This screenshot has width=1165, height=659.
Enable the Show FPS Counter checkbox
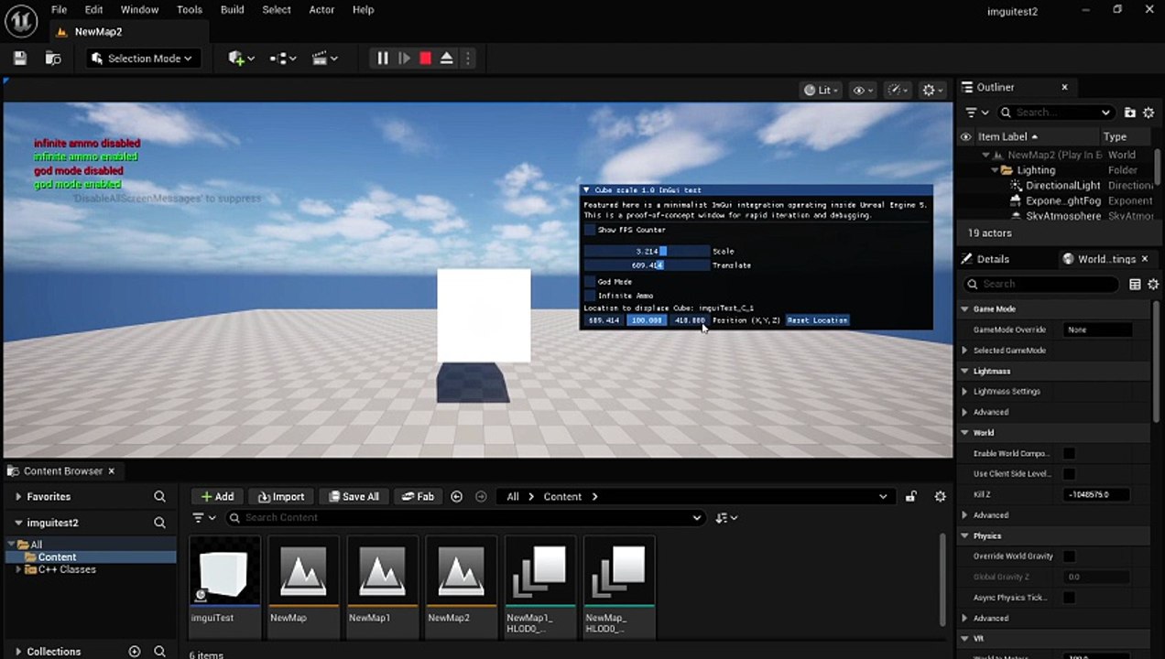click(x=590, y=231)
